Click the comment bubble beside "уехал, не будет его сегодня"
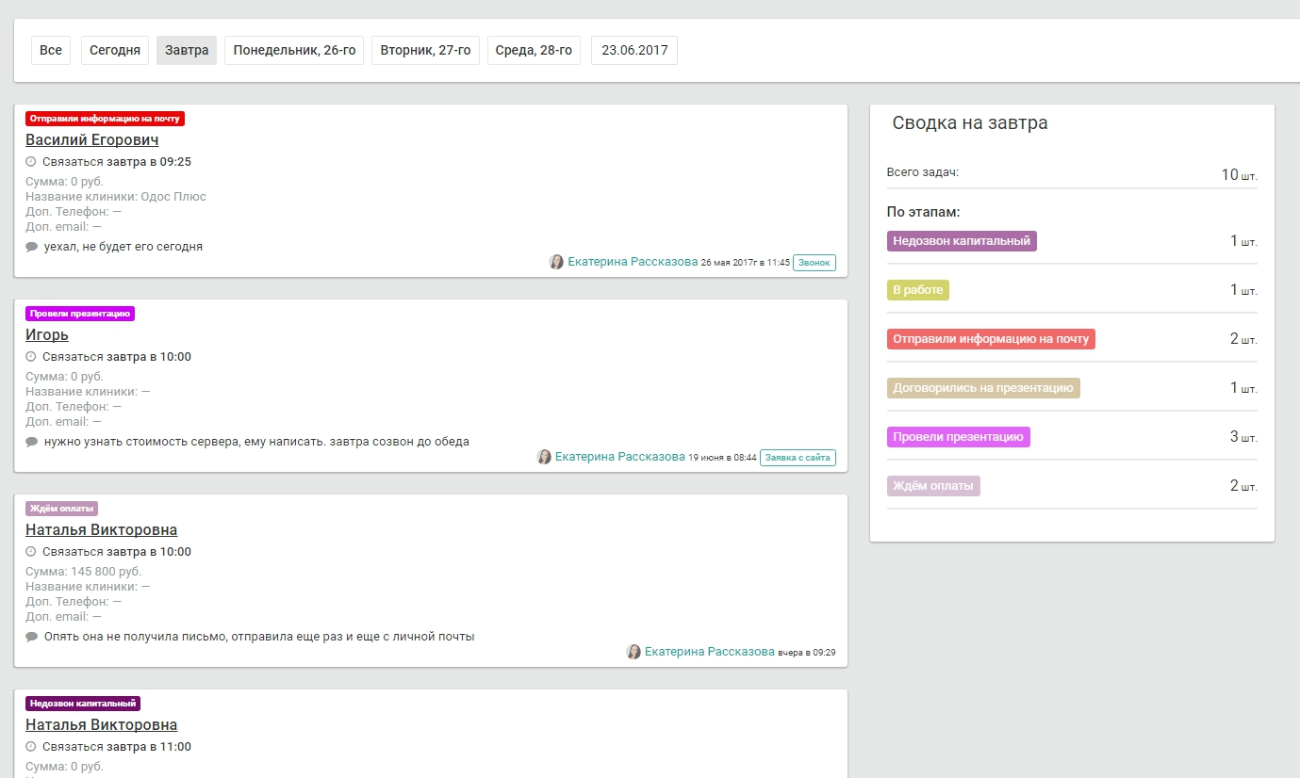Screen dimensions: 1300x778 click(x=32, y=247)
